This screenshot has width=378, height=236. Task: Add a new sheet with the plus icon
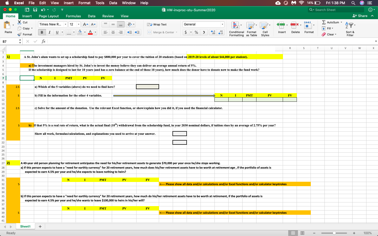point(40,227)
